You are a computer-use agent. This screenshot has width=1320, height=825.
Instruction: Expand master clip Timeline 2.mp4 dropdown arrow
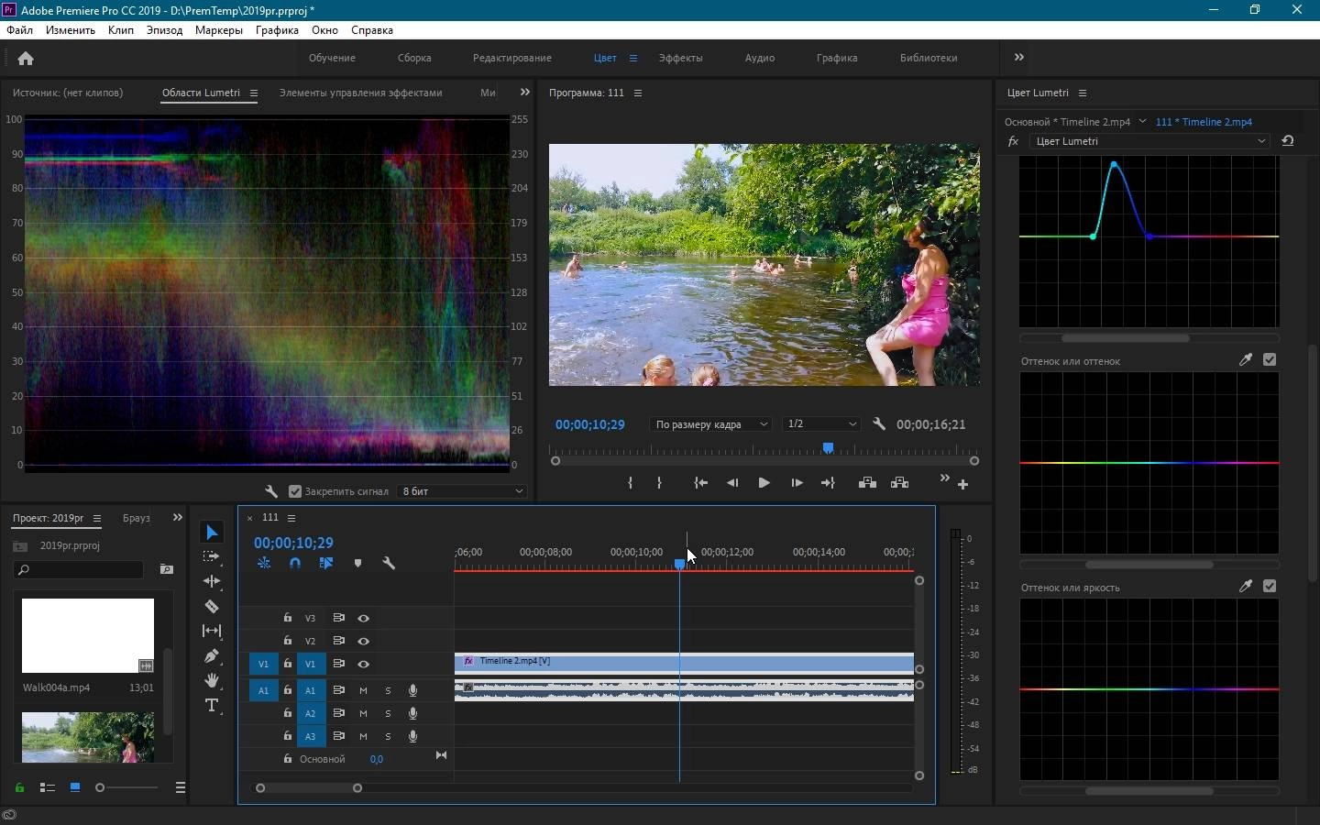click(x=1143, y=122)
